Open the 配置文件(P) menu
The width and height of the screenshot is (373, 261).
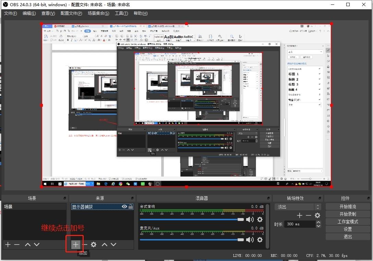(x=71, y=13)
